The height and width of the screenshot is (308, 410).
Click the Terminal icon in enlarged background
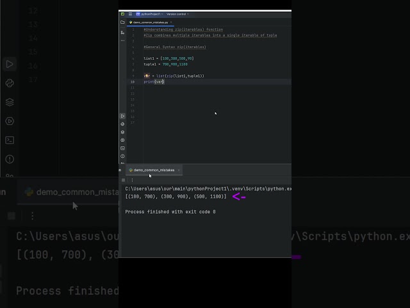pos(10,140)
